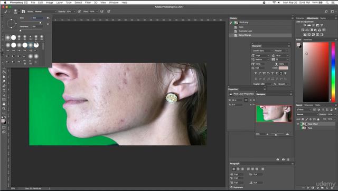Switch to the Swatches tab
Image resolution: width=338 pixels, height=191 pixels.
307,40
